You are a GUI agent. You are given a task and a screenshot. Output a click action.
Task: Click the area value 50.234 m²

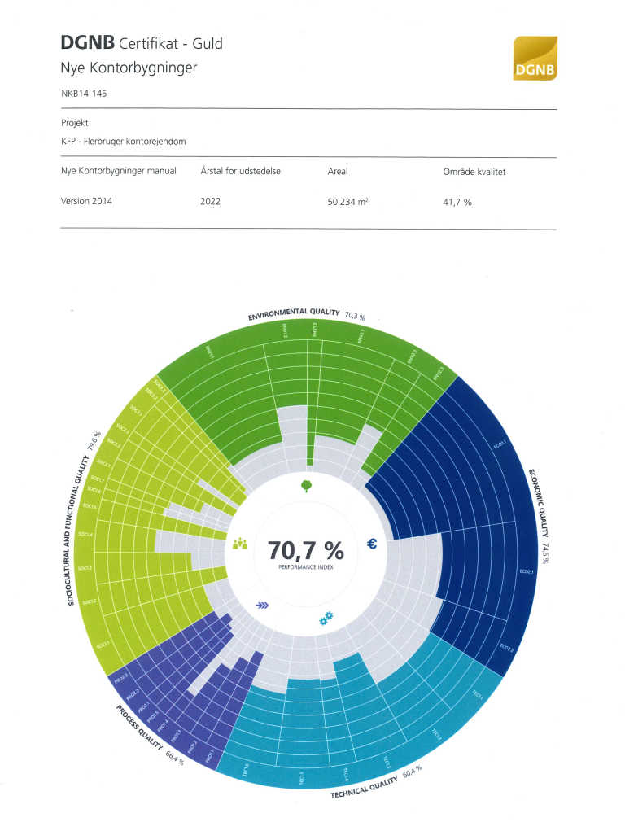click(349, 202)
